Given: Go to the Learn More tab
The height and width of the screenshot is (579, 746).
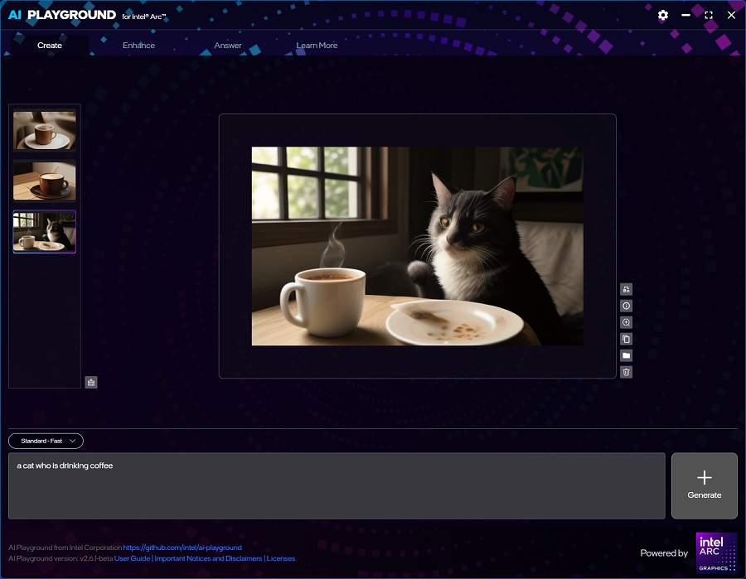Looking at the screenshot, I should pyautogui.click(x=317, y=46).
